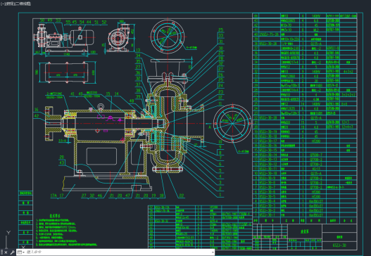Image resolution: width=371 pixels, height=256 pixels.
Task: Select drawing number text 6SZJ-30 in title block
Action: click(x=339, y=245)
